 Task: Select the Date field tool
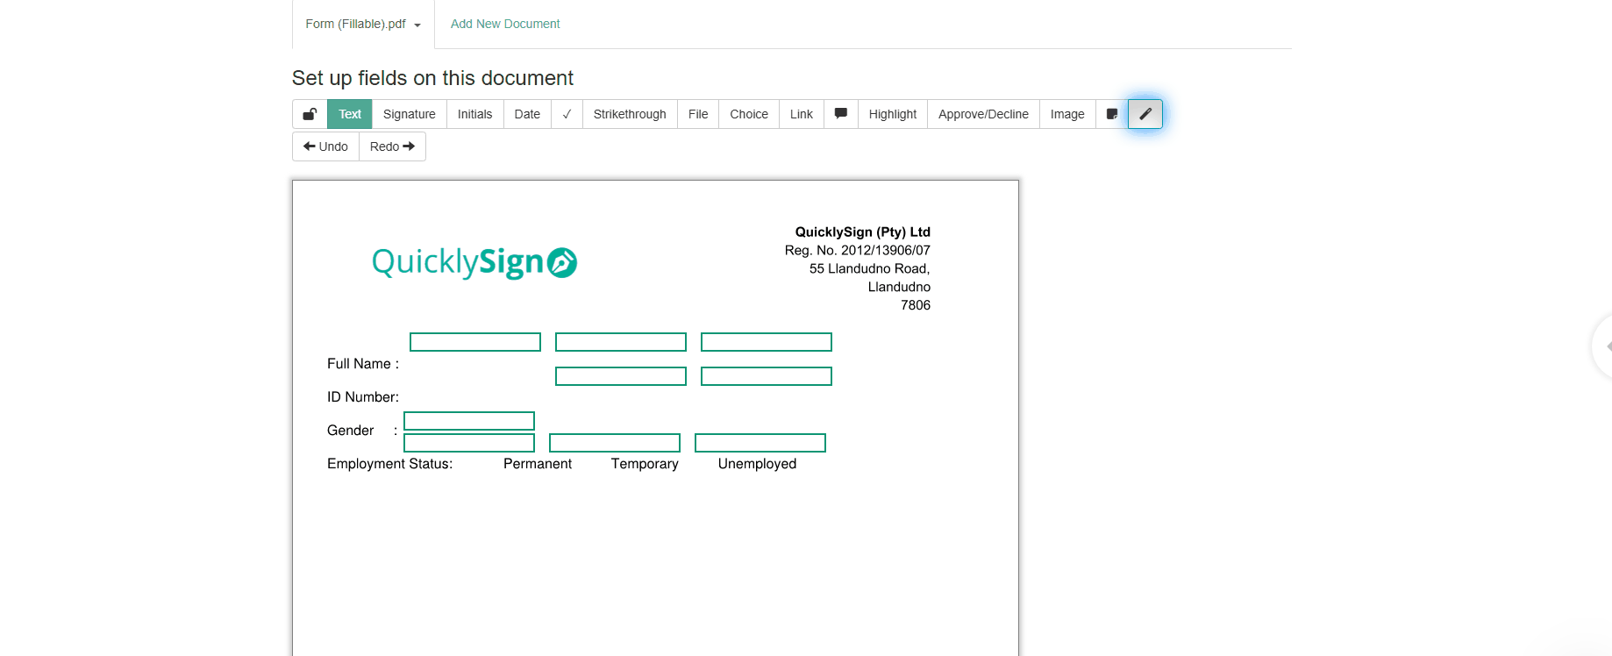pos(527,114)
